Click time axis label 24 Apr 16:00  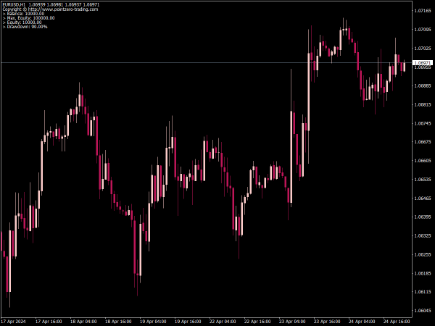[397, 322]
